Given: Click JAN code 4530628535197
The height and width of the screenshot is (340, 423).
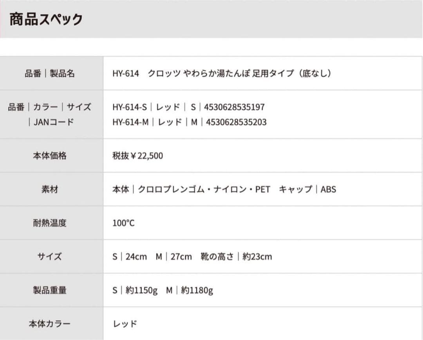Looking at the screenshot, I should (234, 107).
